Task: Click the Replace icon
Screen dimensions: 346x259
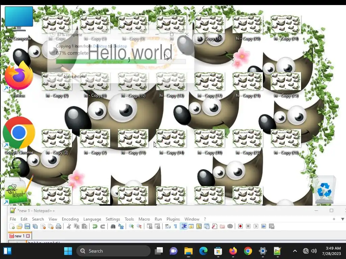Action: pos(121,226)
